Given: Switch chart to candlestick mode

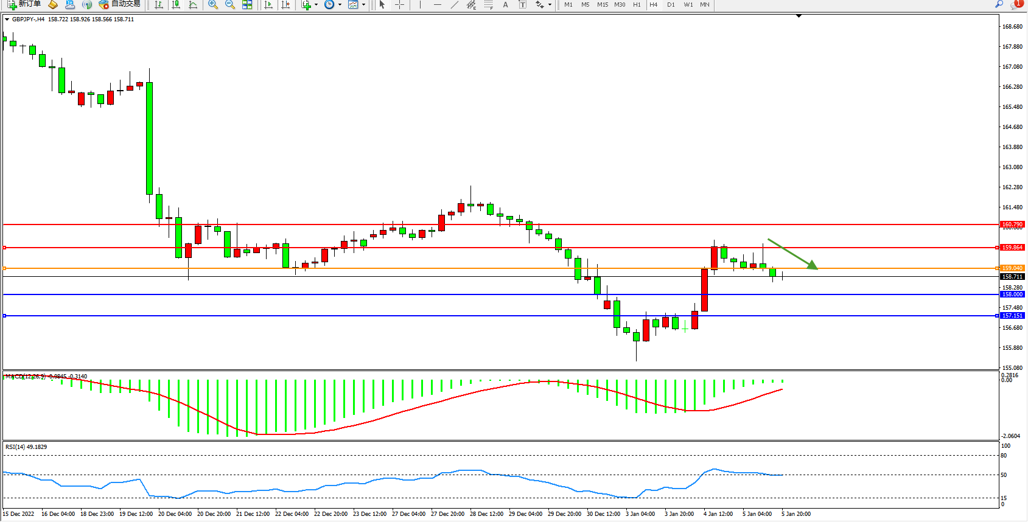Looking at the screenshot, I should (x=176, y=5).
